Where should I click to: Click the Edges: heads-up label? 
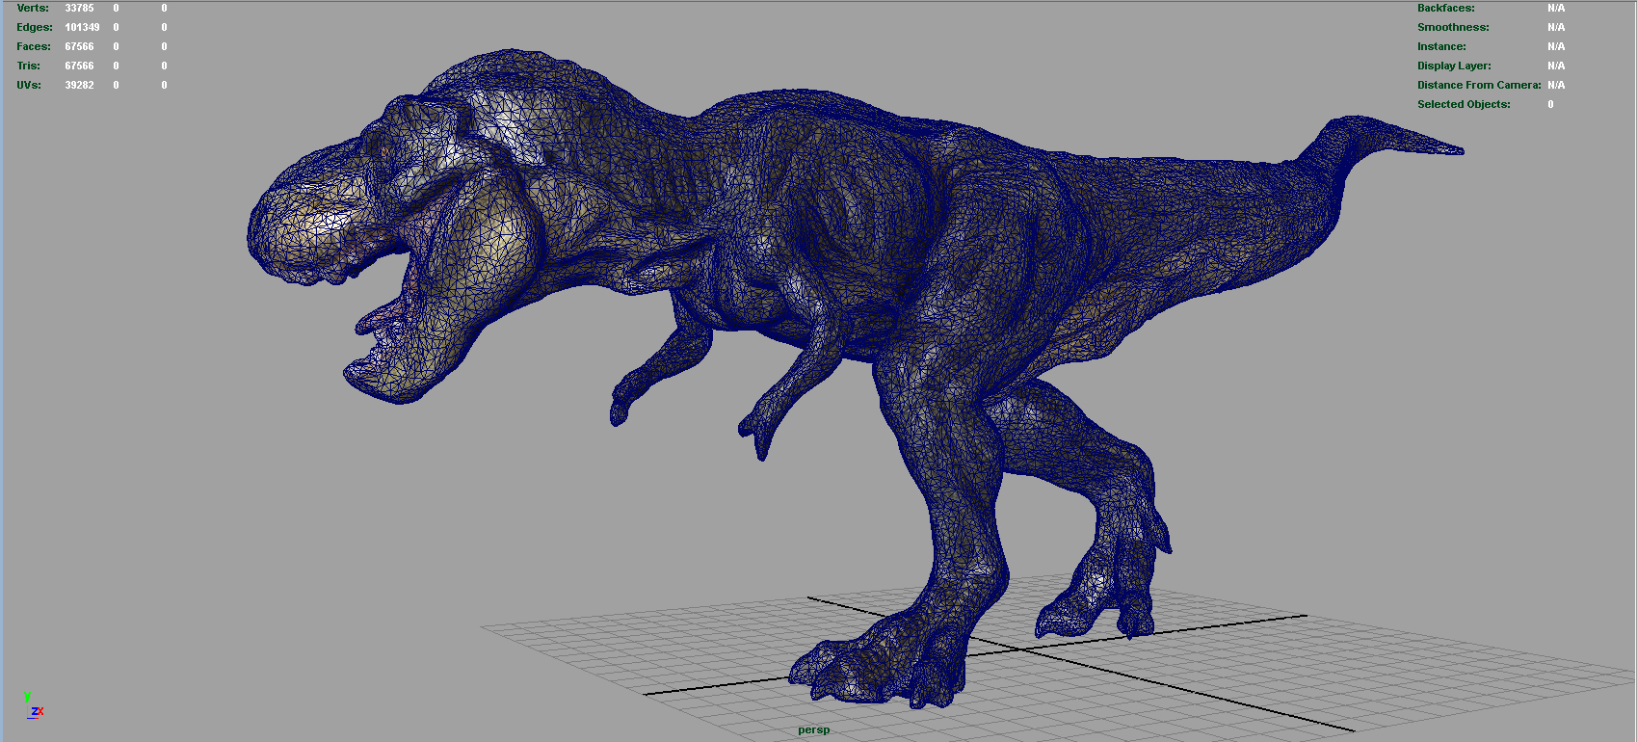[x=35, y=27]
